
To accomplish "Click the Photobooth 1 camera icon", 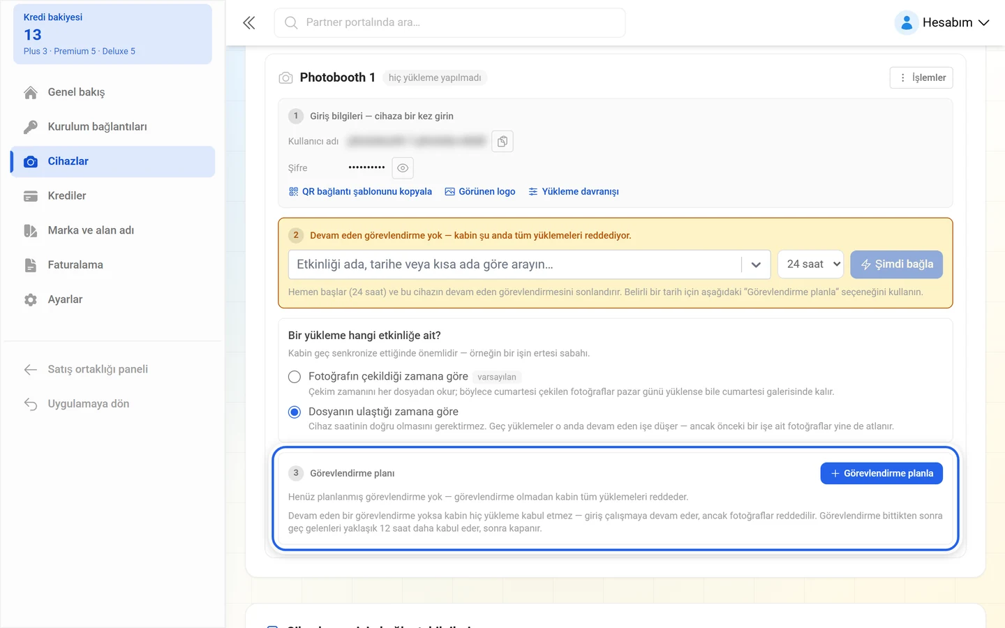I will (286, 78).
